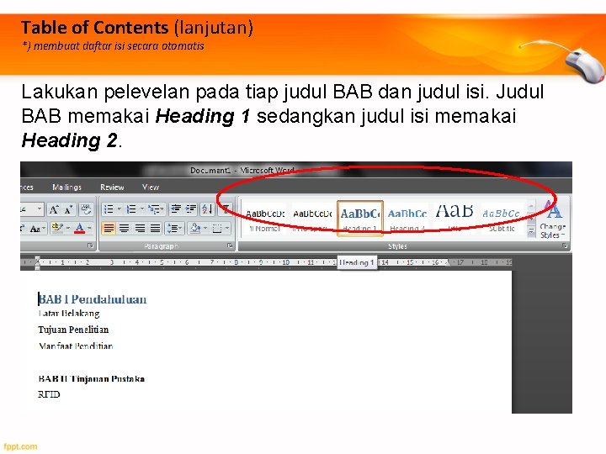Click the 'BAB I Pendahuluan' heading text
606x454 pixels.
pyautogui.click(x=93, y=299)
